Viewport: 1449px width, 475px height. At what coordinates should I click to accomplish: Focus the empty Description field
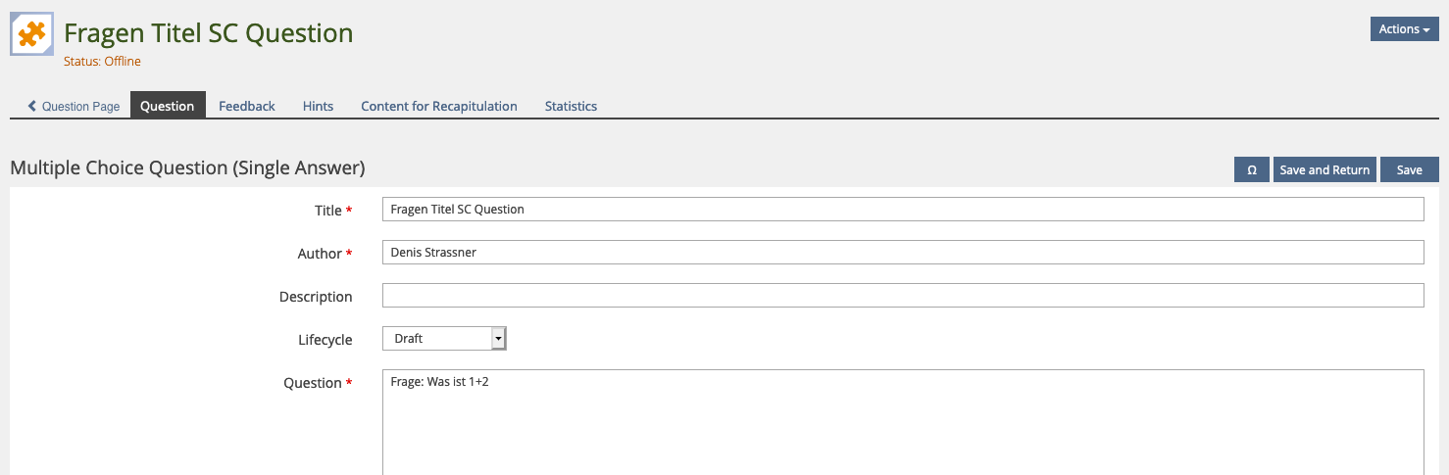point(902,296)
